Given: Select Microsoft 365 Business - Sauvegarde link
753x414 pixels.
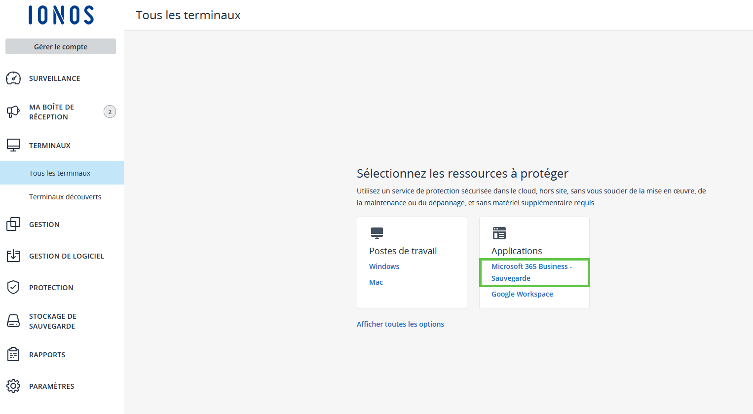Looking at the screenshot, I should click(x=531, y=272).
